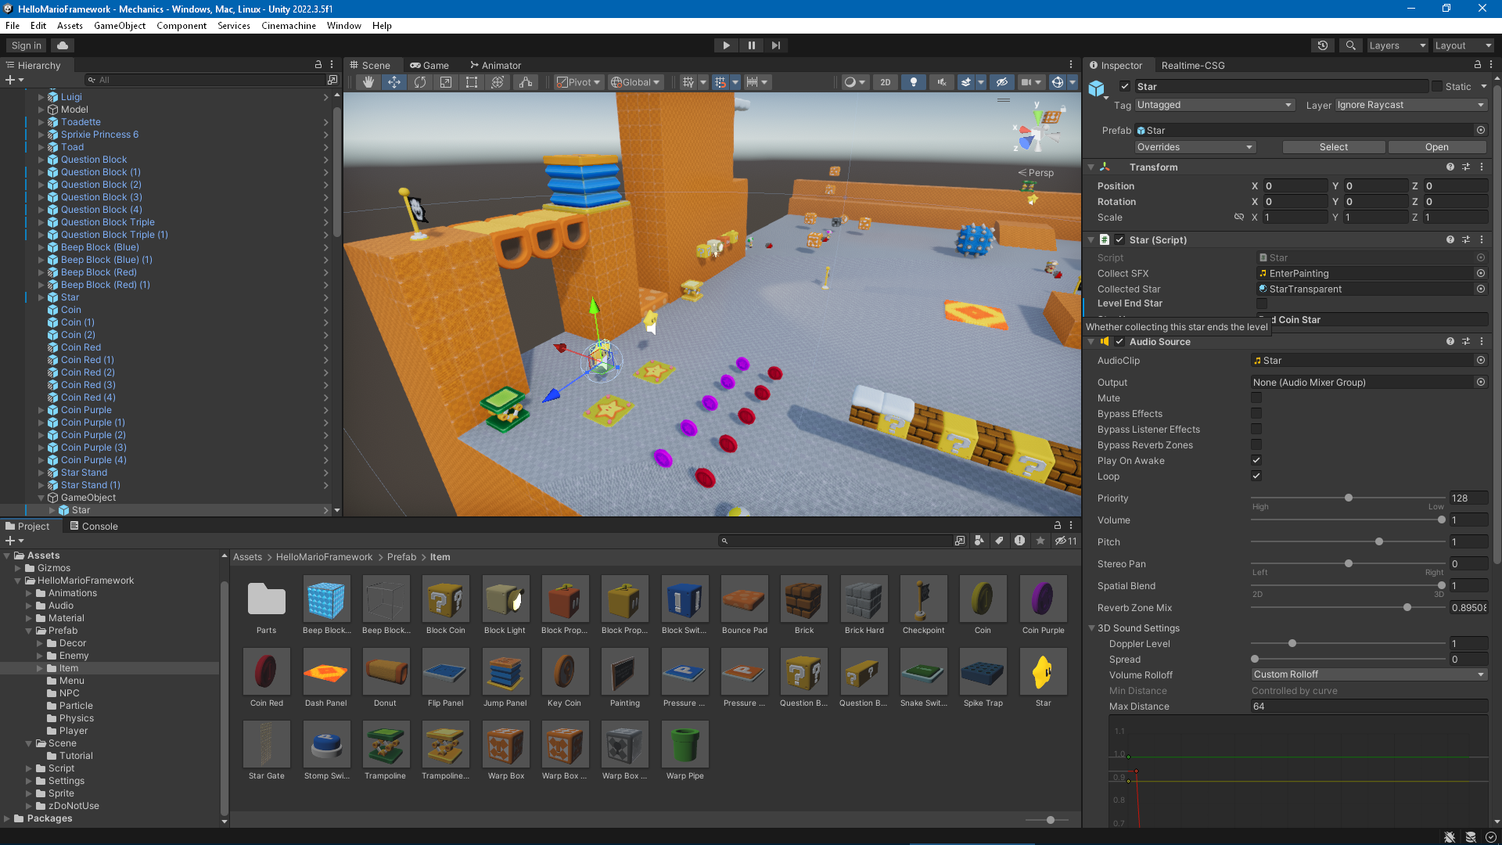Enable the Mute checkbox

coord(1256,398)
